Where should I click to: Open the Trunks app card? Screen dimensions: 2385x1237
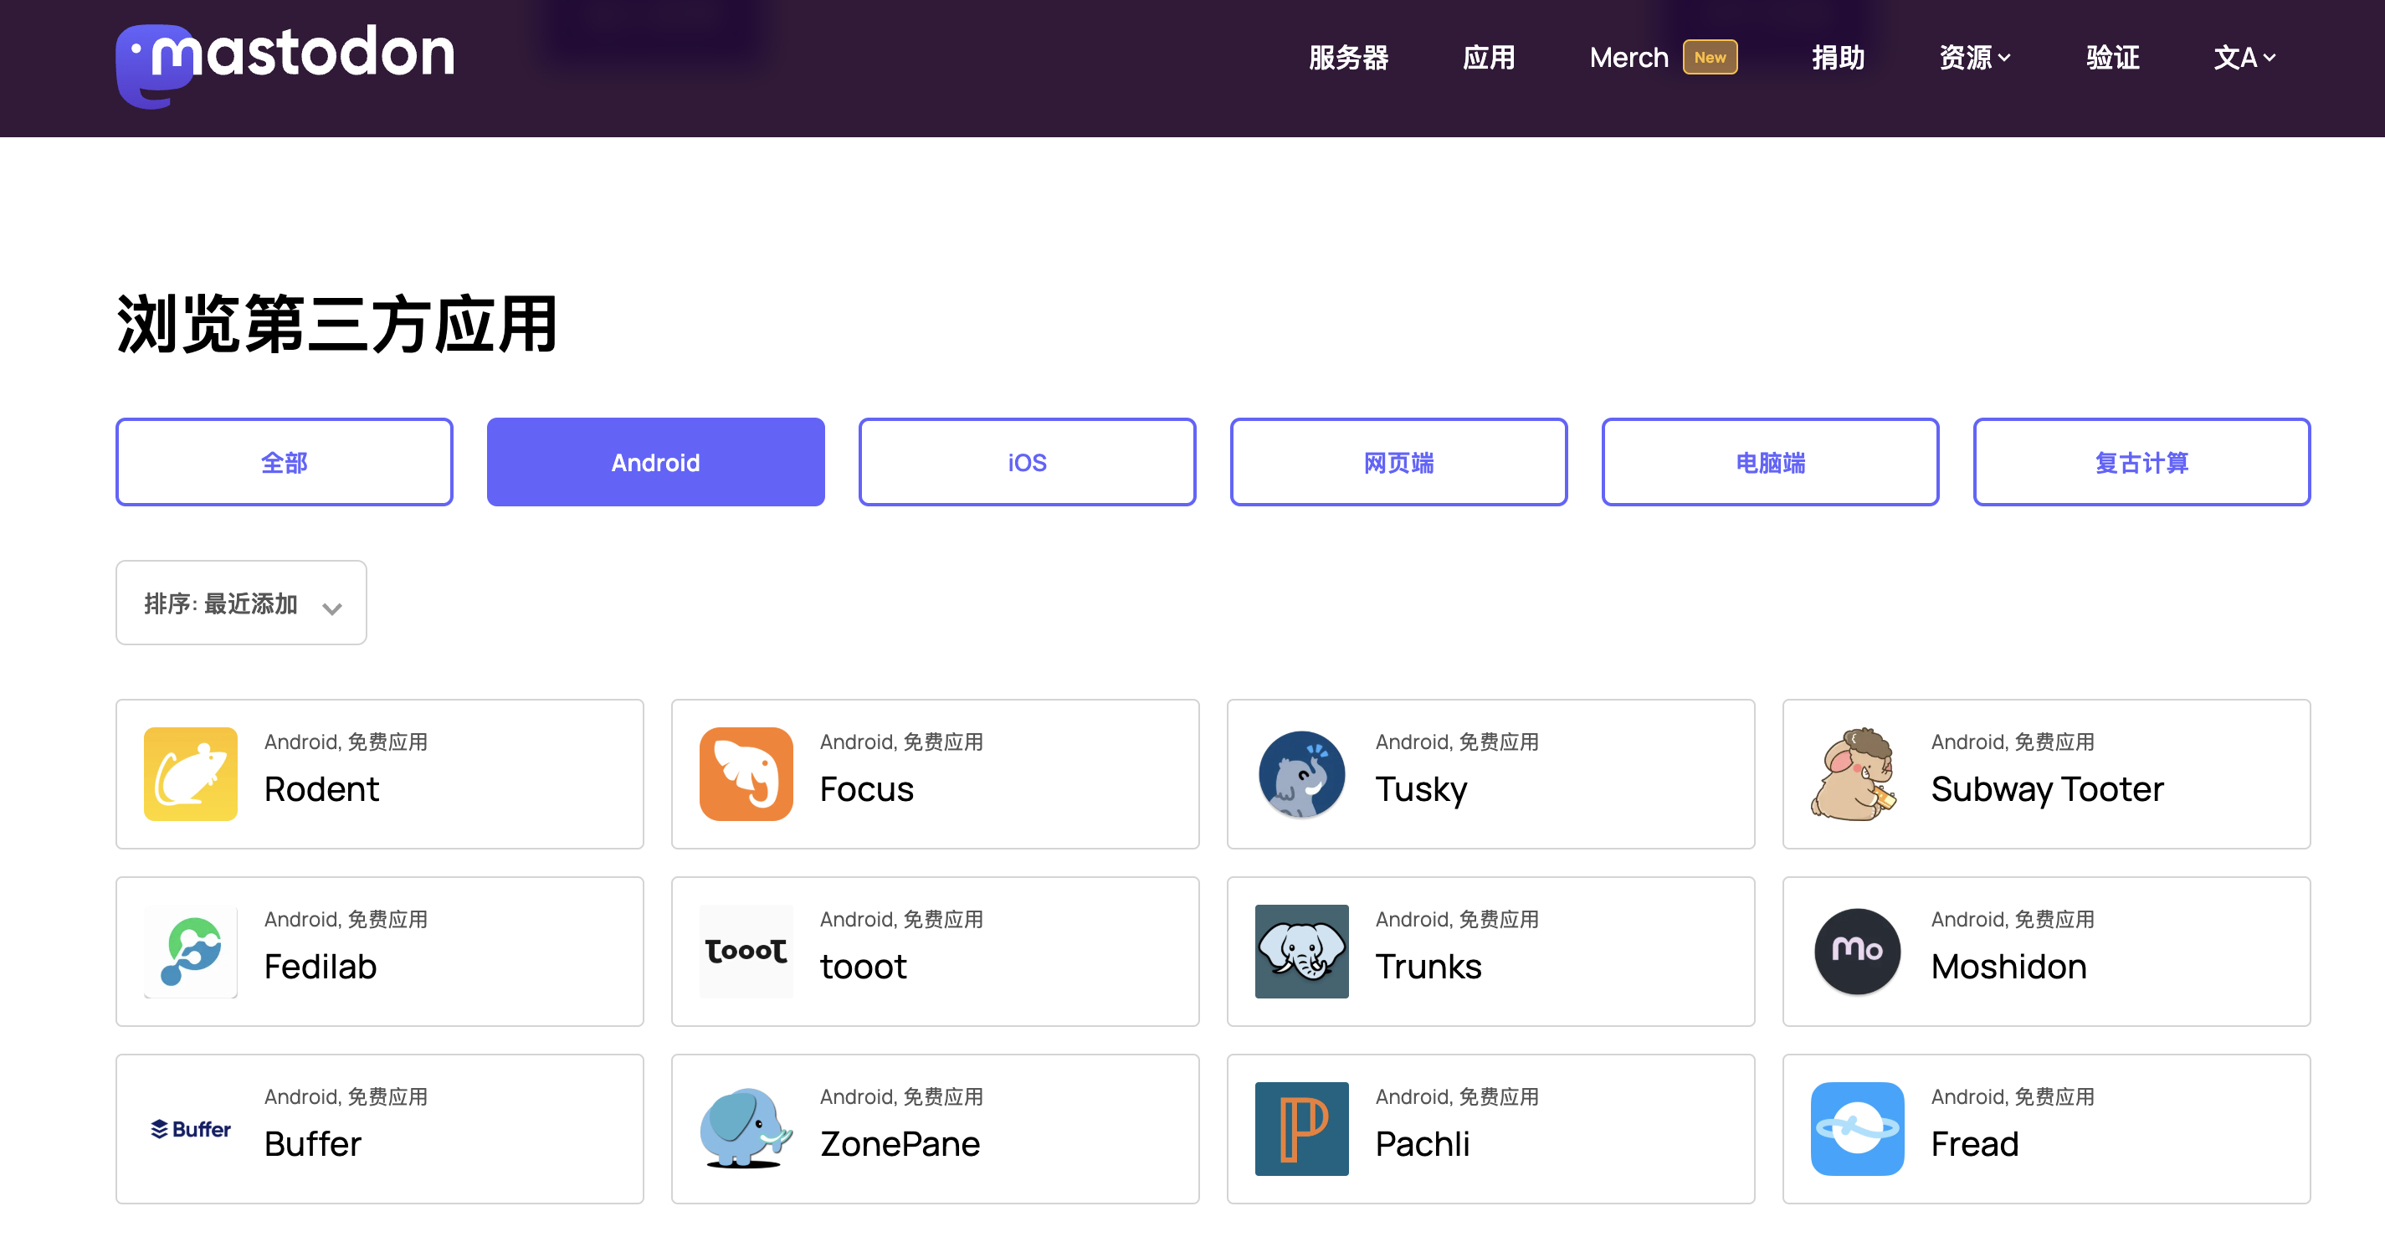tap(1490, 951)
